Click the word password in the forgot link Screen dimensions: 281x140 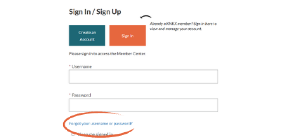tap(125, 123)
